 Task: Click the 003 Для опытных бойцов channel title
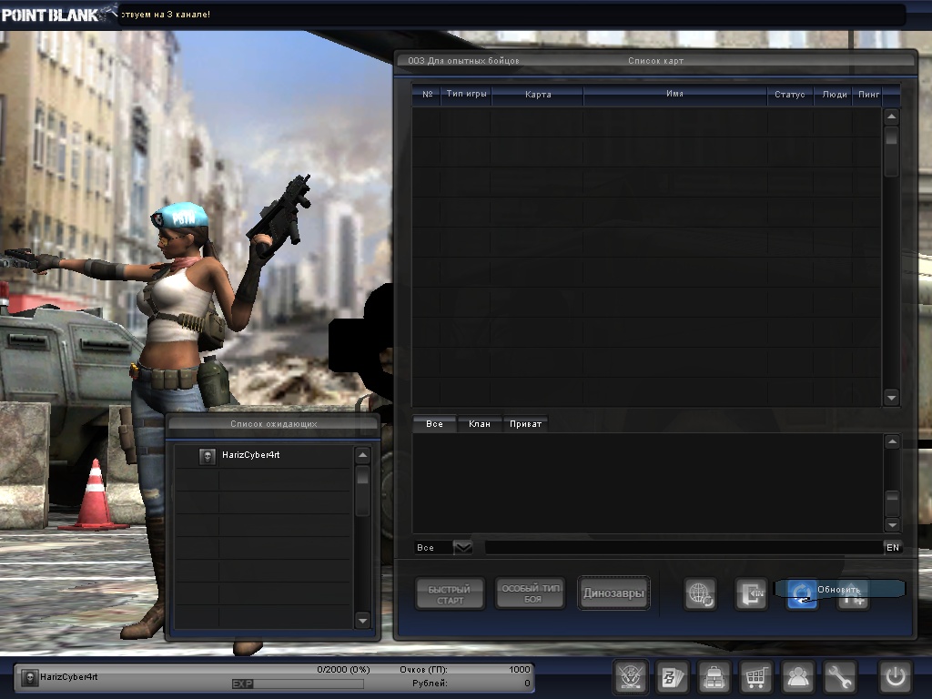point(463,61)
